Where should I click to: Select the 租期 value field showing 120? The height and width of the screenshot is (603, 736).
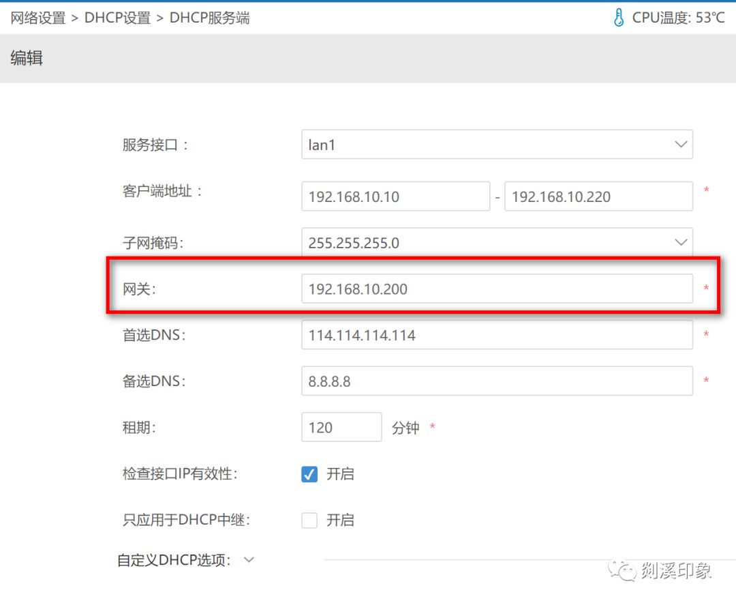point(341,427)
